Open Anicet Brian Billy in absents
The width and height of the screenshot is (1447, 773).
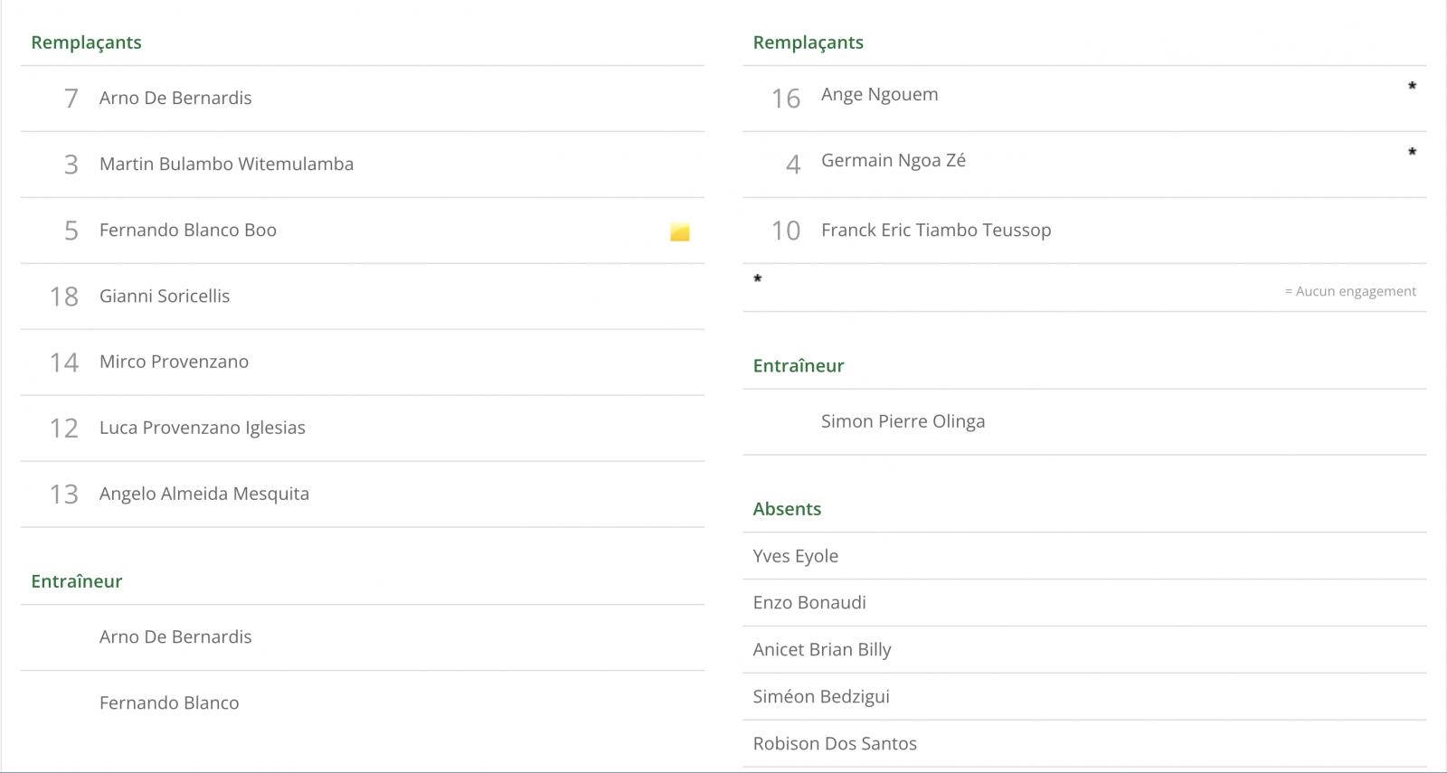[822, 649]
